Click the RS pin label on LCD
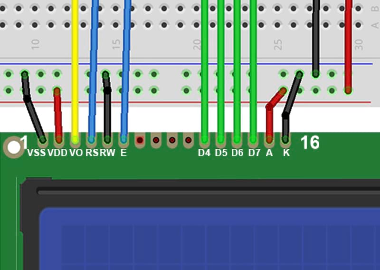This screenshot has height=270, width=380. pyautogui.click(x=92, y=153)
